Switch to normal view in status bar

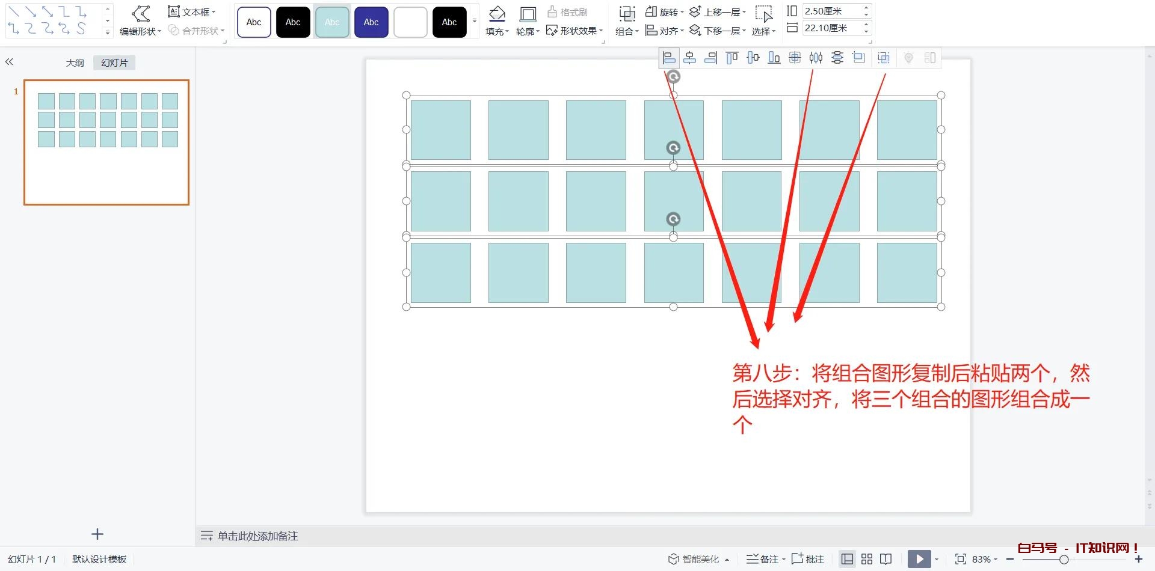[x=847, y=560]
